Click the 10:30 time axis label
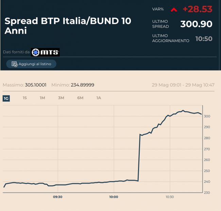 [170, 197]
